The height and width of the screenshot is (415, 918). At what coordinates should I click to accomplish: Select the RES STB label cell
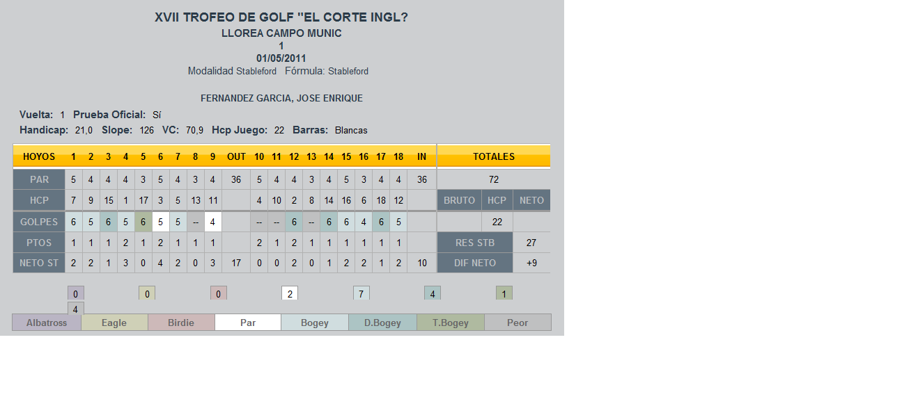(x=475, y=243)
